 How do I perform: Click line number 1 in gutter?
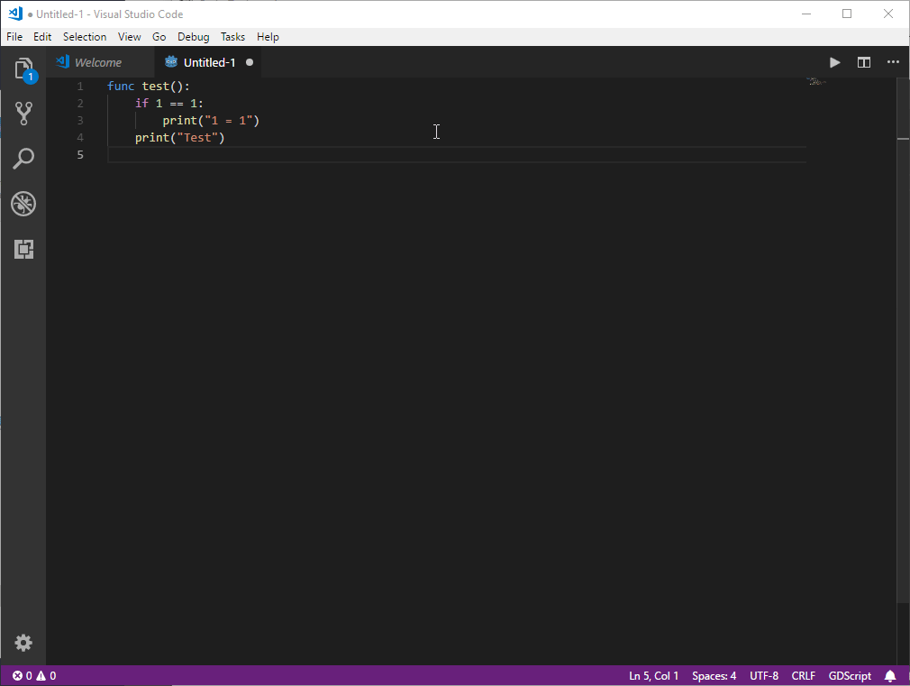point(80,86)
